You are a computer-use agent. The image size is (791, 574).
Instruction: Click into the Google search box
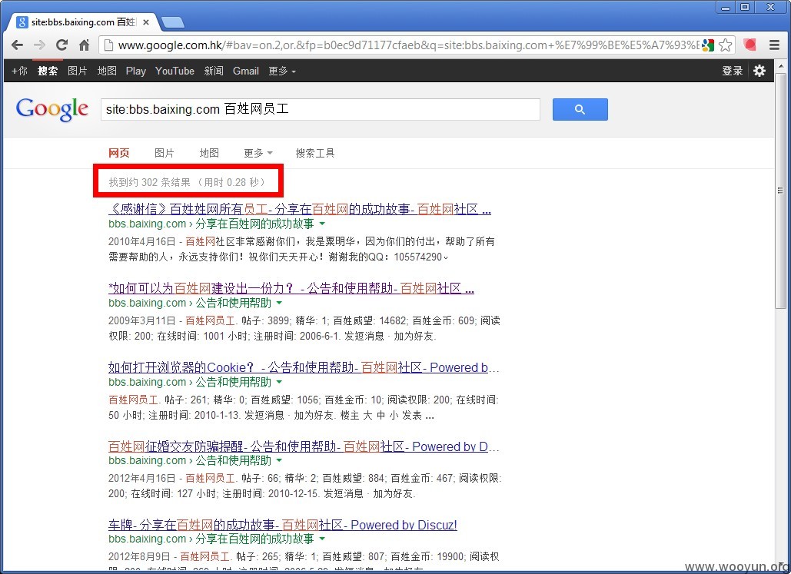(321, 109)
